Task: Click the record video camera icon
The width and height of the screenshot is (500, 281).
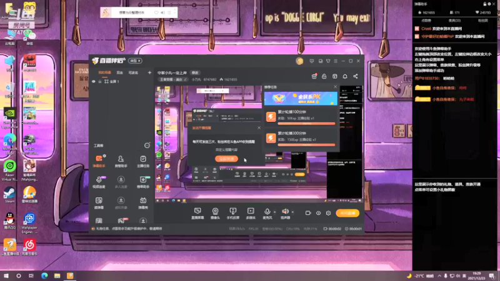Action: click(x=308, y=213)
